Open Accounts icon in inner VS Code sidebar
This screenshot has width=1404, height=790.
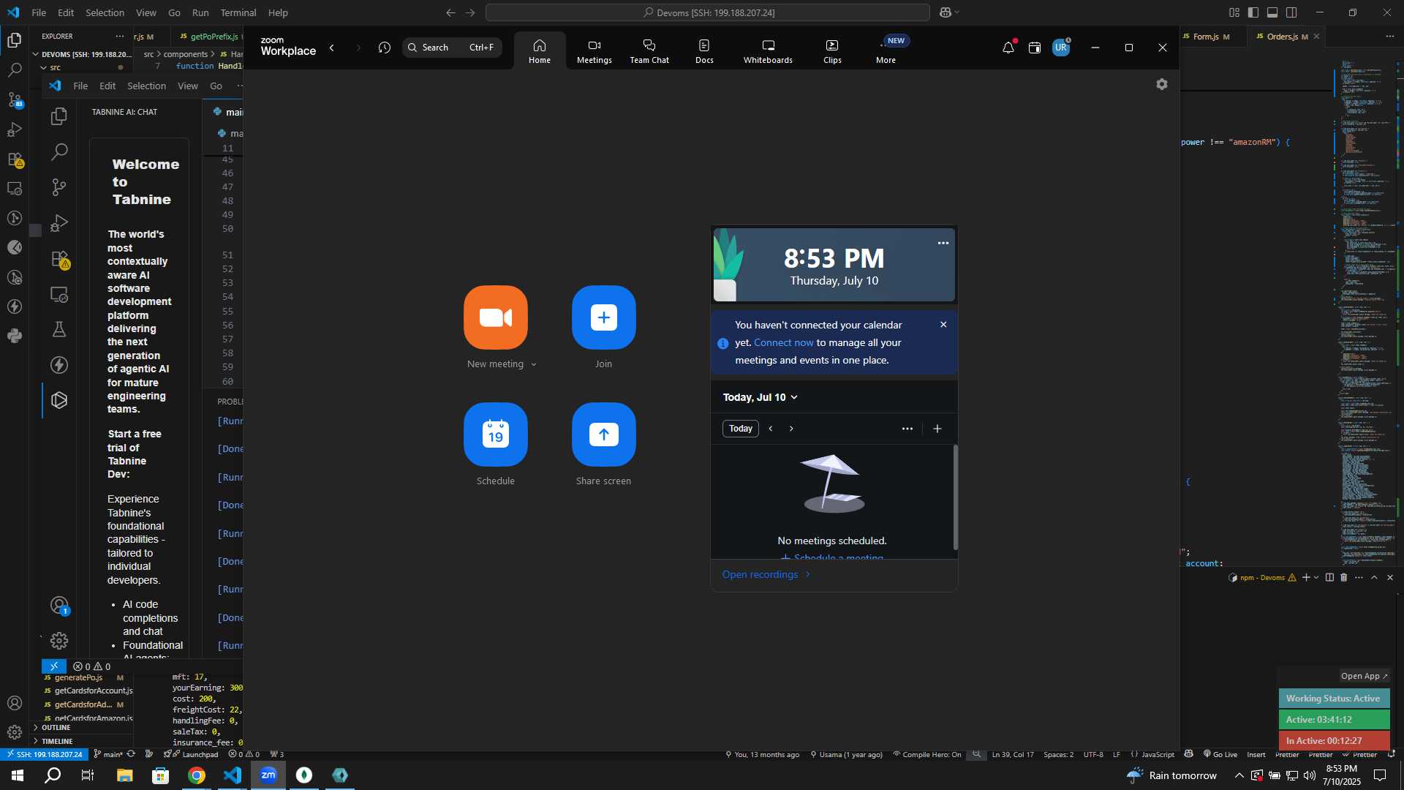[x=59, y=606]
